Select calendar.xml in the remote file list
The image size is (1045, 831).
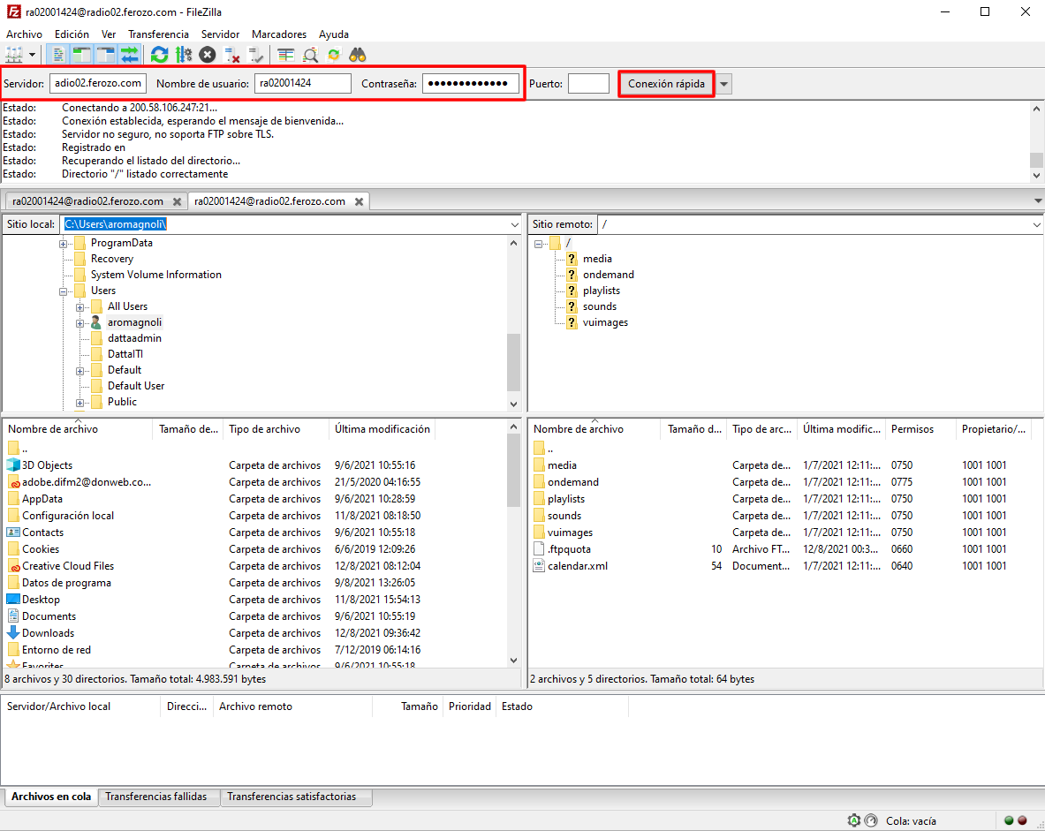(x=577, y=566)
